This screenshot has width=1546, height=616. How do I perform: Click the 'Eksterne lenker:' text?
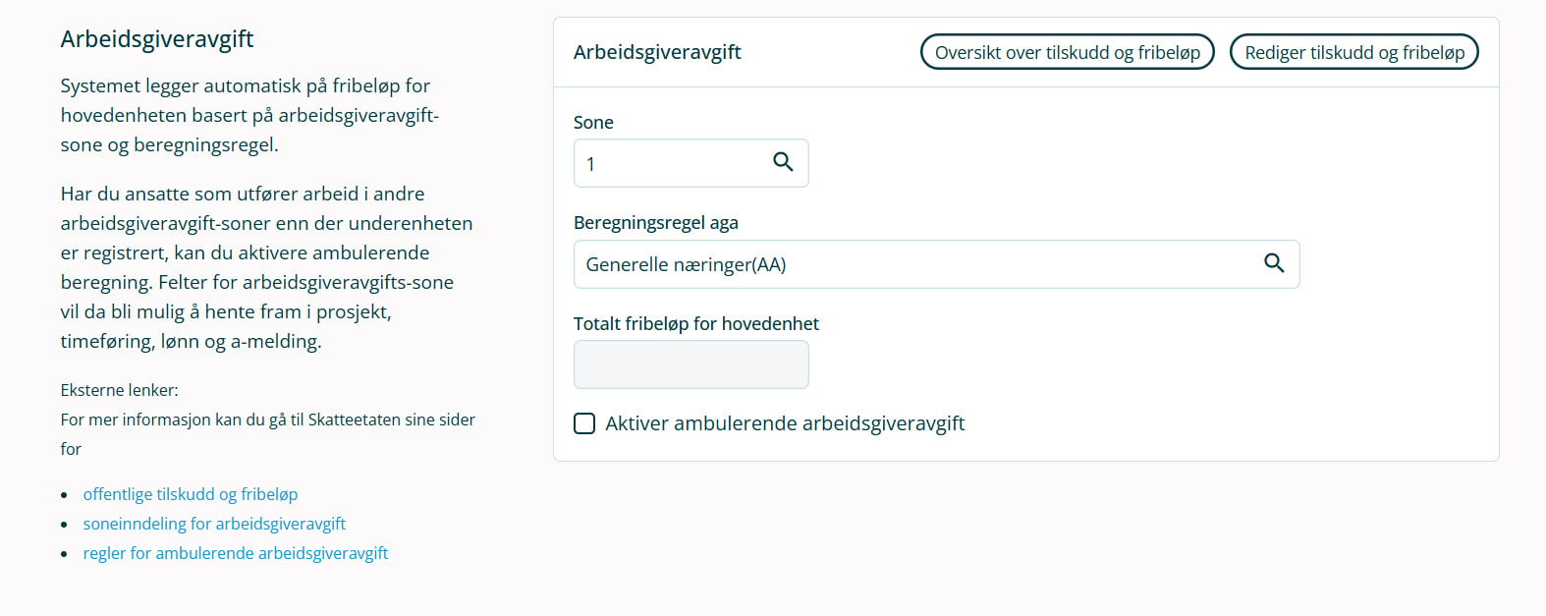[x=120, y=390]
